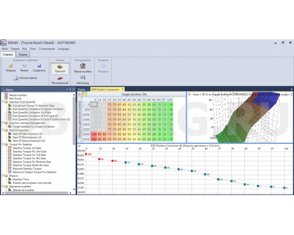This screenshot has width=294, height=235.
Task: Click icon of Fuel Quantity Limitation Via PAtm
Action: (x=9, y=112)
